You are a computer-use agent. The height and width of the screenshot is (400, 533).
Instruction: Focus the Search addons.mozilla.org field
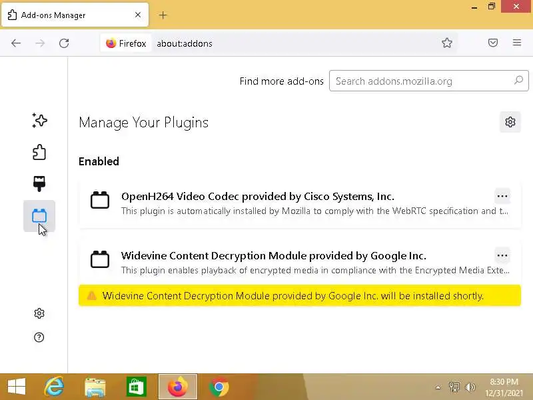click(x=428, y=81)
